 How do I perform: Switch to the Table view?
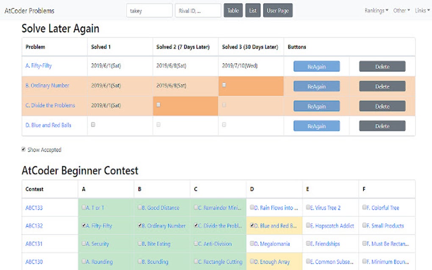pos(233,11)
